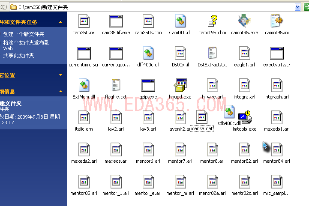Select the lav3.arl file icon

(x=148, y=117)
